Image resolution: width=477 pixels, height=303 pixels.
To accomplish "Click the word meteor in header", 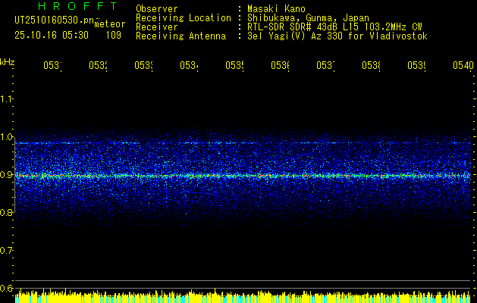I will click(110, 24).
